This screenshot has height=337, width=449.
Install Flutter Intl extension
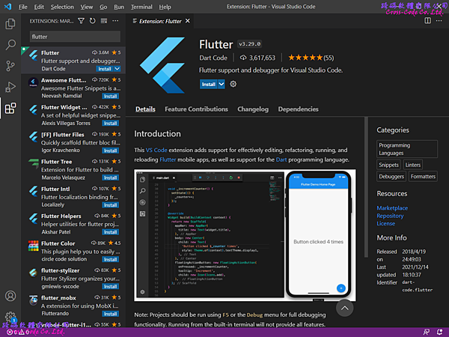point(110,205)
